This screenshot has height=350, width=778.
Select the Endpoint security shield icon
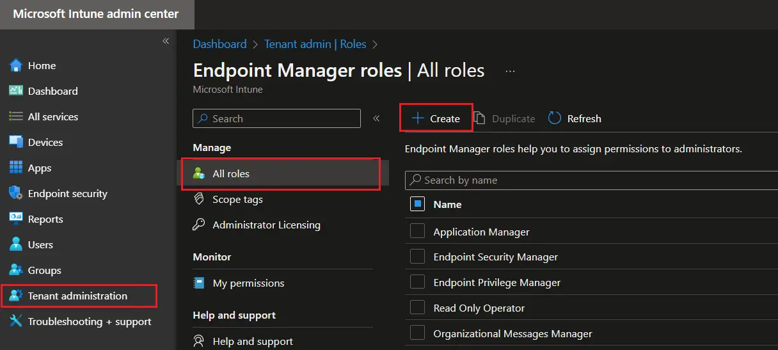click(x=16, y=193)
